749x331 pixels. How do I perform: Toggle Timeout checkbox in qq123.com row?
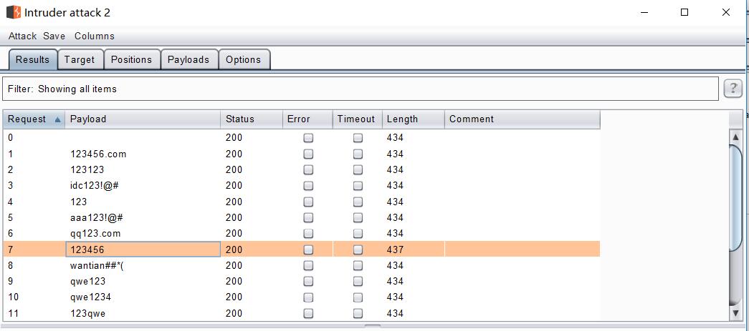click(x=358, y=233)
